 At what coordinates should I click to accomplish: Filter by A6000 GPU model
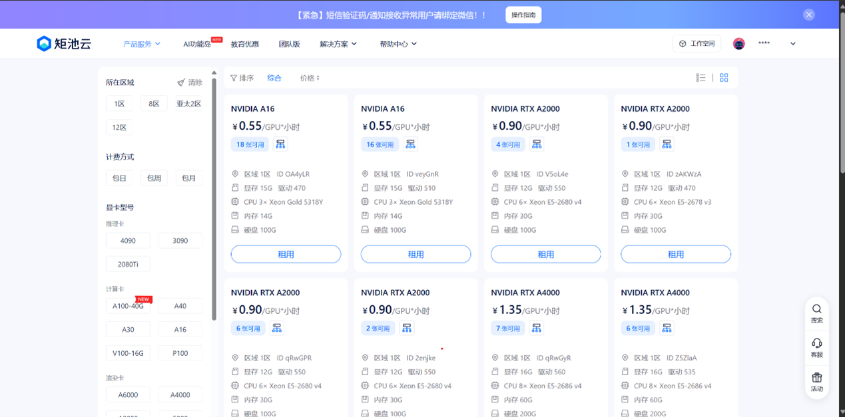(x=128, y=394)
